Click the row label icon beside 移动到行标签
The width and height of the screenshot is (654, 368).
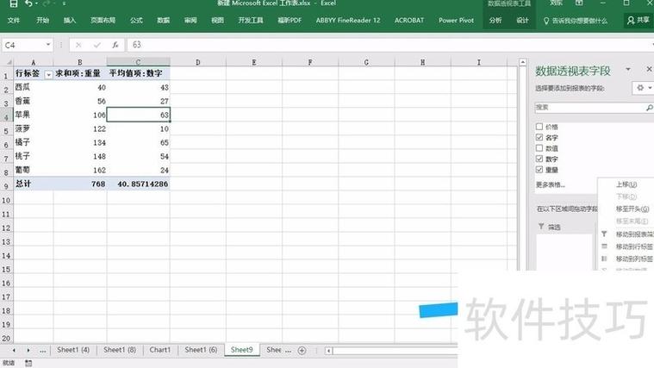(x=604, y=246)
